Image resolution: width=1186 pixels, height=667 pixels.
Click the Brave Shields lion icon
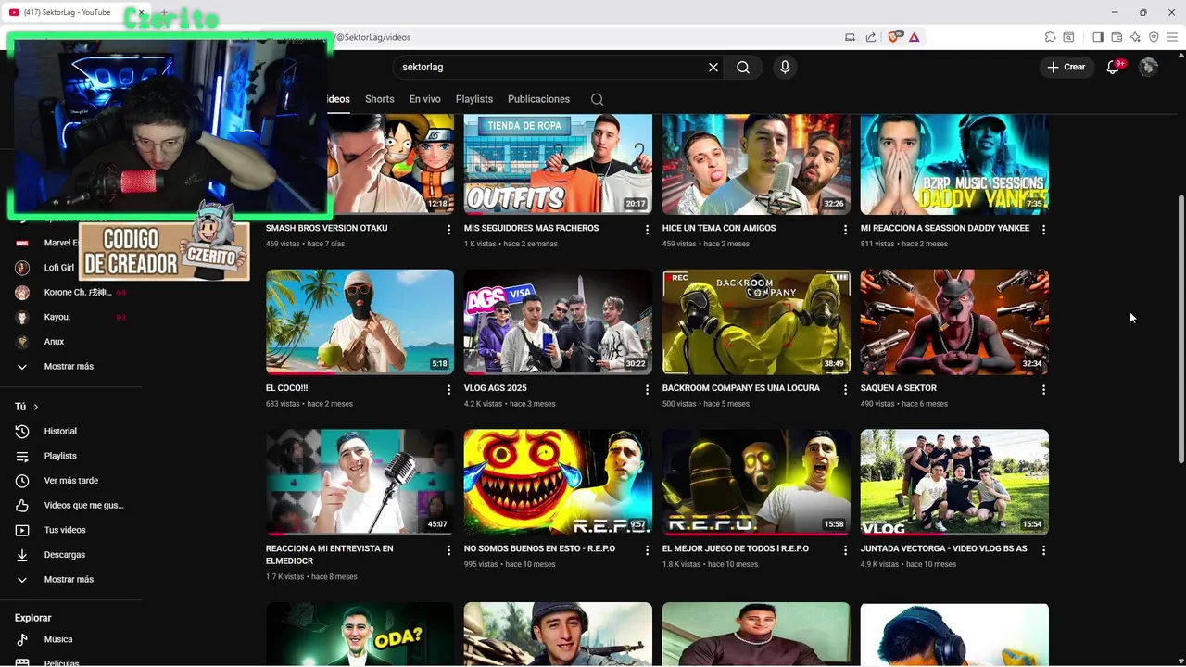(894, 37)
